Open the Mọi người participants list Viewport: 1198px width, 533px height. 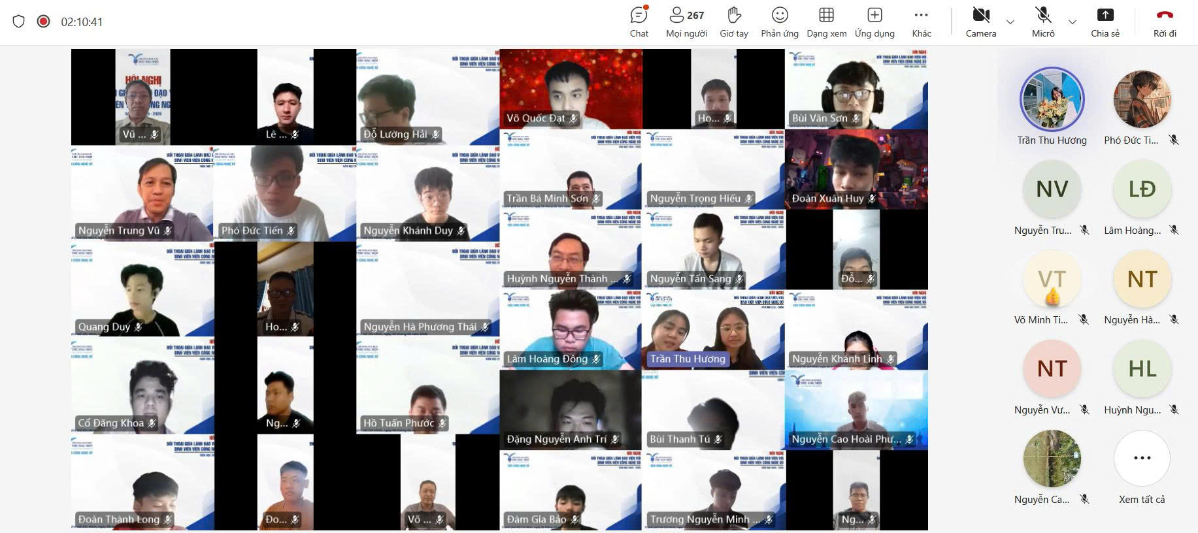[x=686, y=22]
